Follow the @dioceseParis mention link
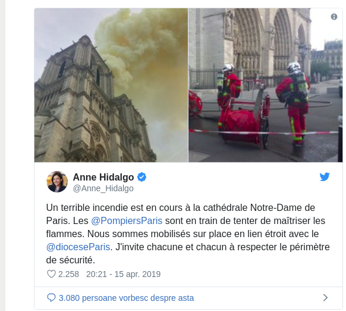The image size is (346, 311). pyautogui.click(x=78, y=247)
